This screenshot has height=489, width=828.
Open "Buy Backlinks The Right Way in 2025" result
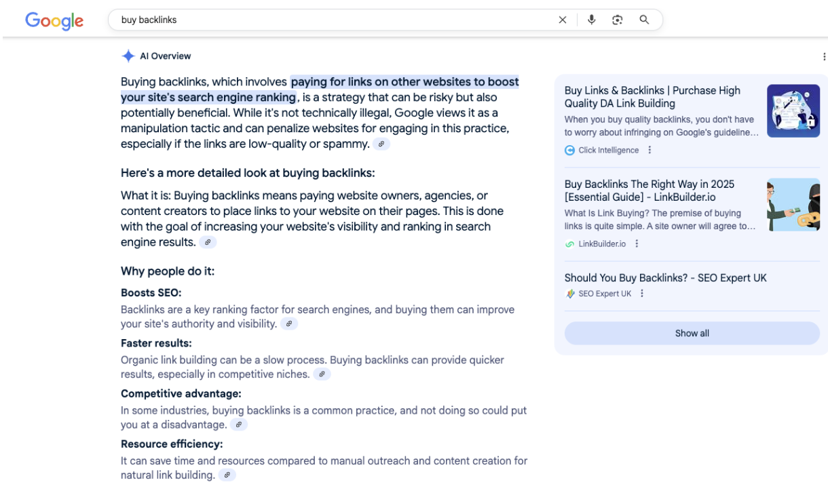tap(650, 191)
